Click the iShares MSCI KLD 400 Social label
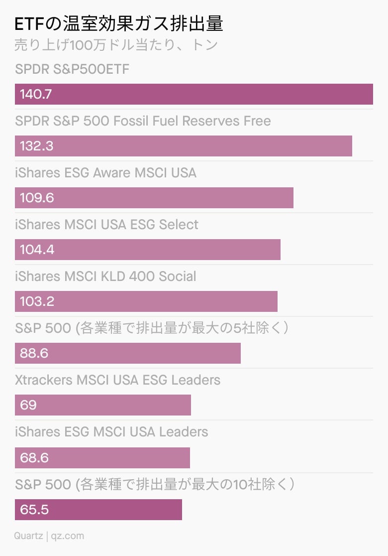The width and height of the screenshot is (388, 556). pos(105,276)
